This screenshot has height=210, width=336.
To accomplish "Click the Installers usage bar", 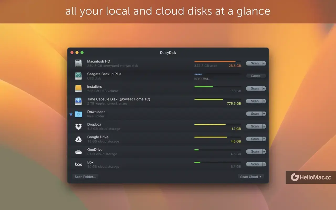I will [x=218, y=87].
